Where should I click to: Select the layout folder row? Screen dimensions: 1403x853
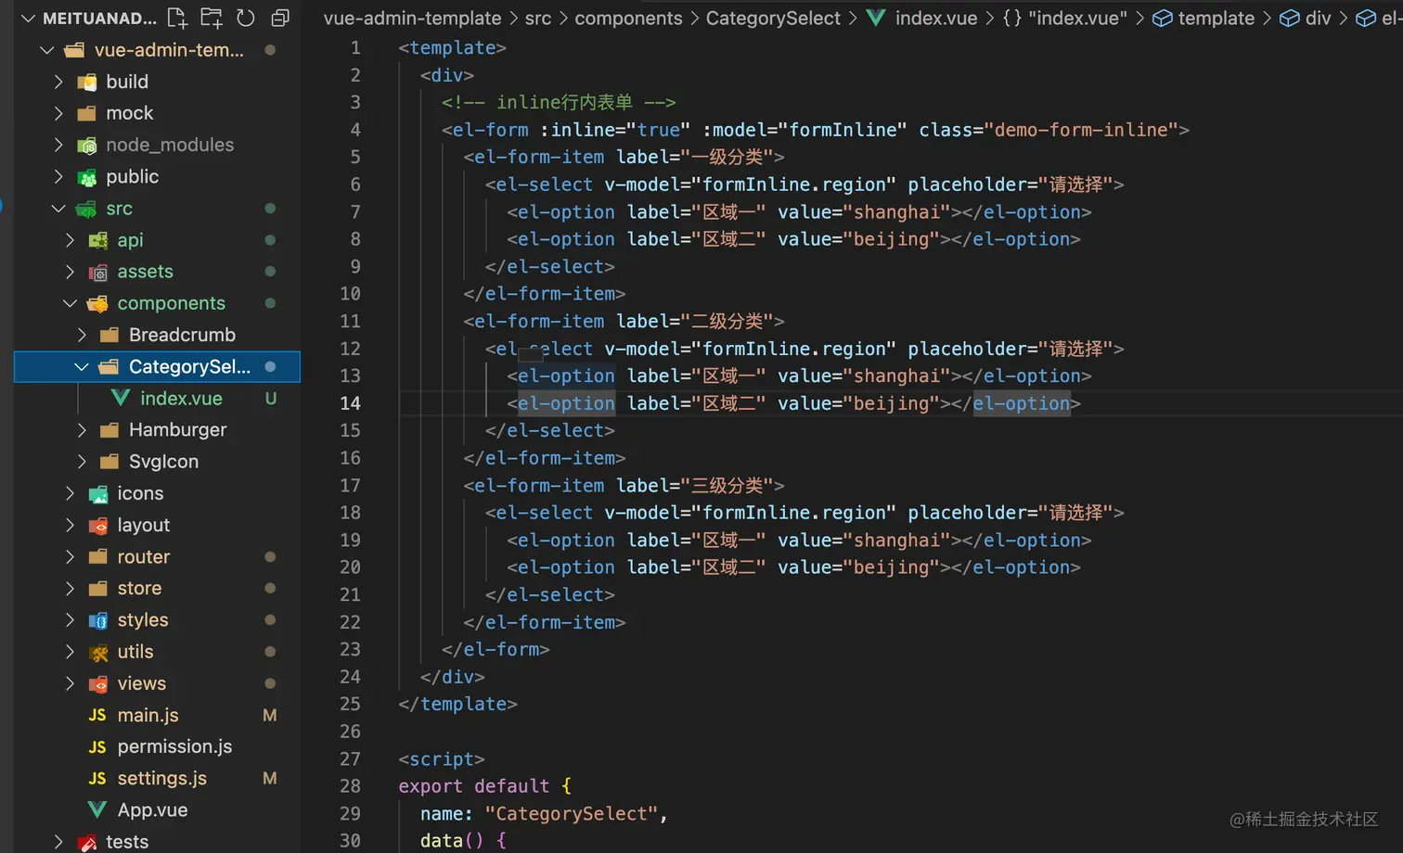coord(158,525)
